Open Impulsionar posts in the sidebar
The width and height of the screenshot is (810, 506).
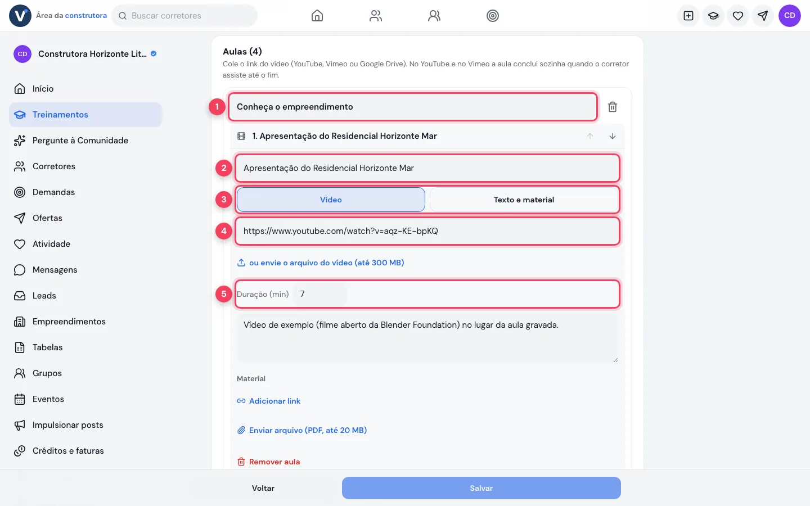[85, 425]
